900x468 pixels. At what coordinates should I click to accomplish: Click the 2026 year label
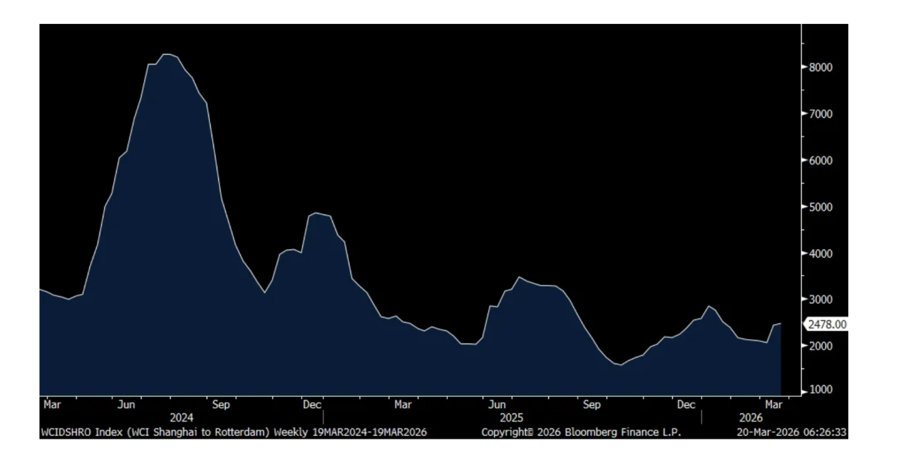750,418
